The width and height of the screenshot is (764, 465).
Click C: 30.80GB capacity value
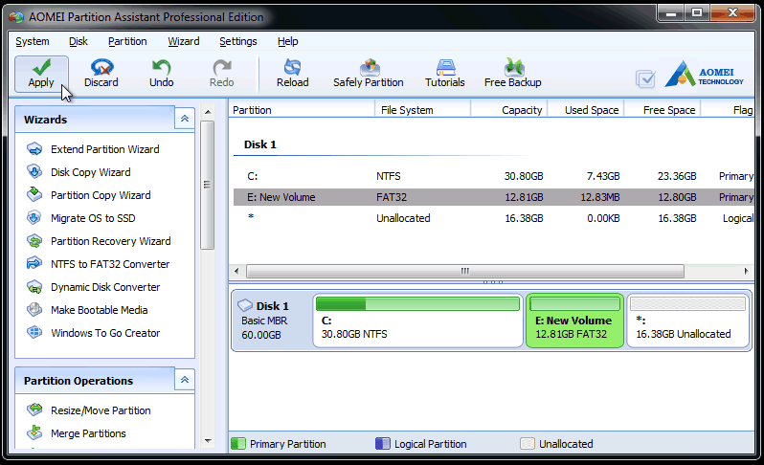524,176
